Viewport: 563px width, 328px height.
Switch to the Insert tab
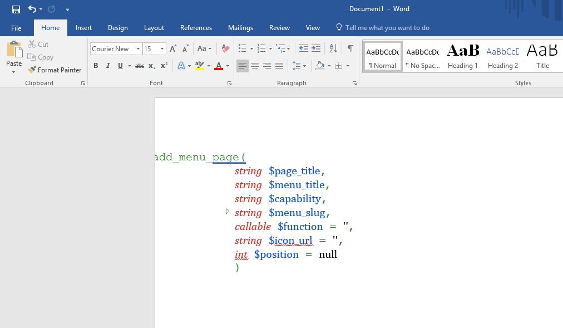(x=83, y=28)
